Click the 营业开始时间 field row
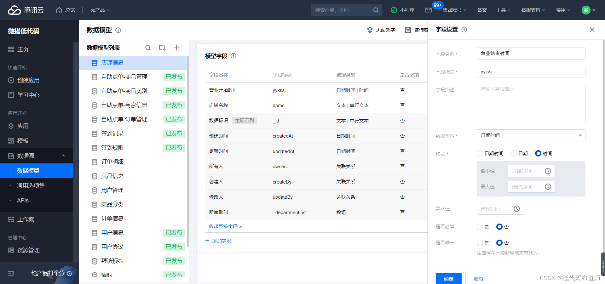The image size is (605, 284). tap(316, 90)
